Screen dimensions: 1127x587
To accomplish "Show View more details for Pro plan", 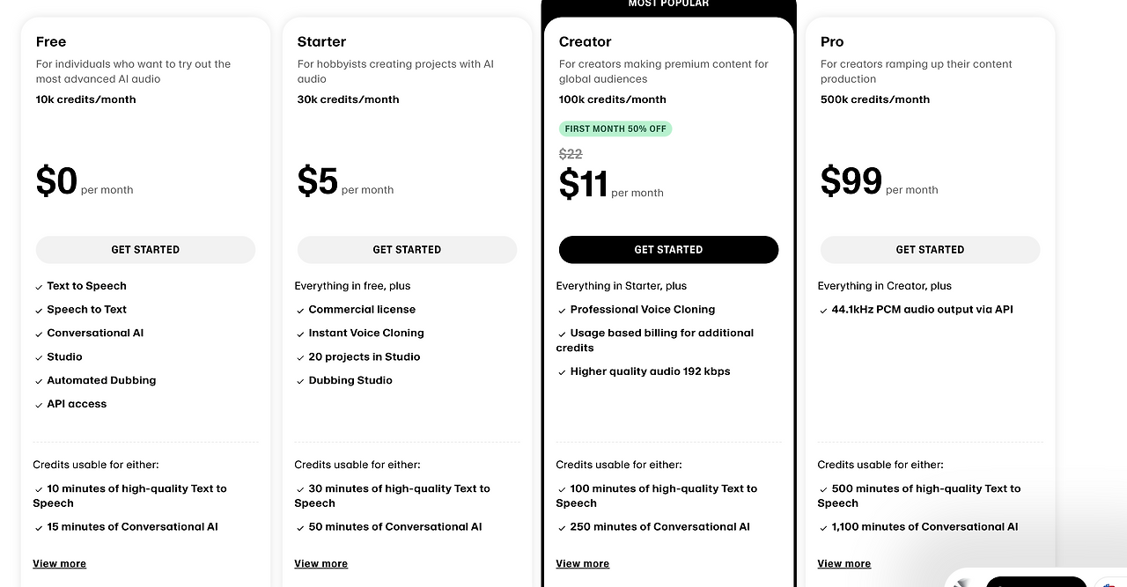I will pos(843,563).
